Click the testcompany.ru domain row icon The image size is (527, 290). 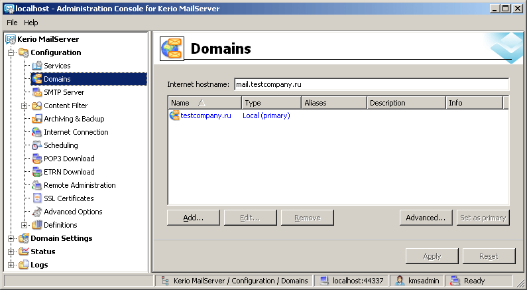tap(174, 115)
